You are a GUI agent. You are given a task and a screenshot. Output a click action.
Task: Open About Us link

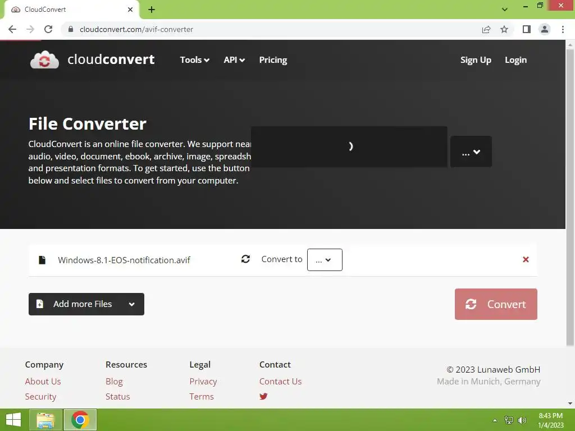click(43, 381)
